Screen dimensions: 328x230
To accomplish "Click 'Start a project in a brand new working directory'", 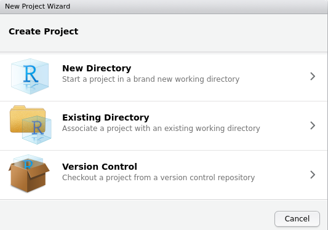I will click(x=151, y=79).
